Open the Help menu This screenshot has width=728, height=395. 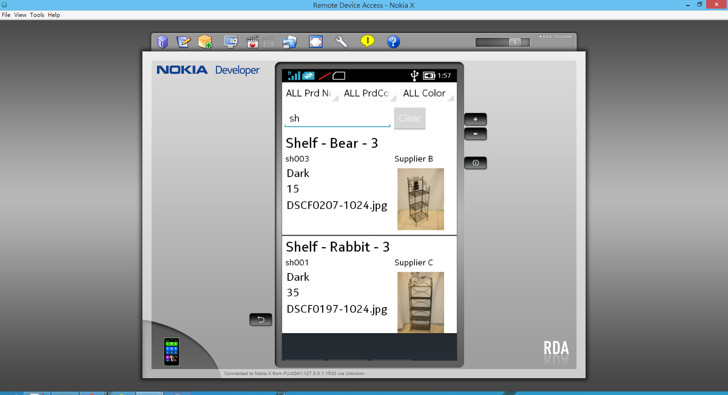pyautogui.click(x=54, y=15)
